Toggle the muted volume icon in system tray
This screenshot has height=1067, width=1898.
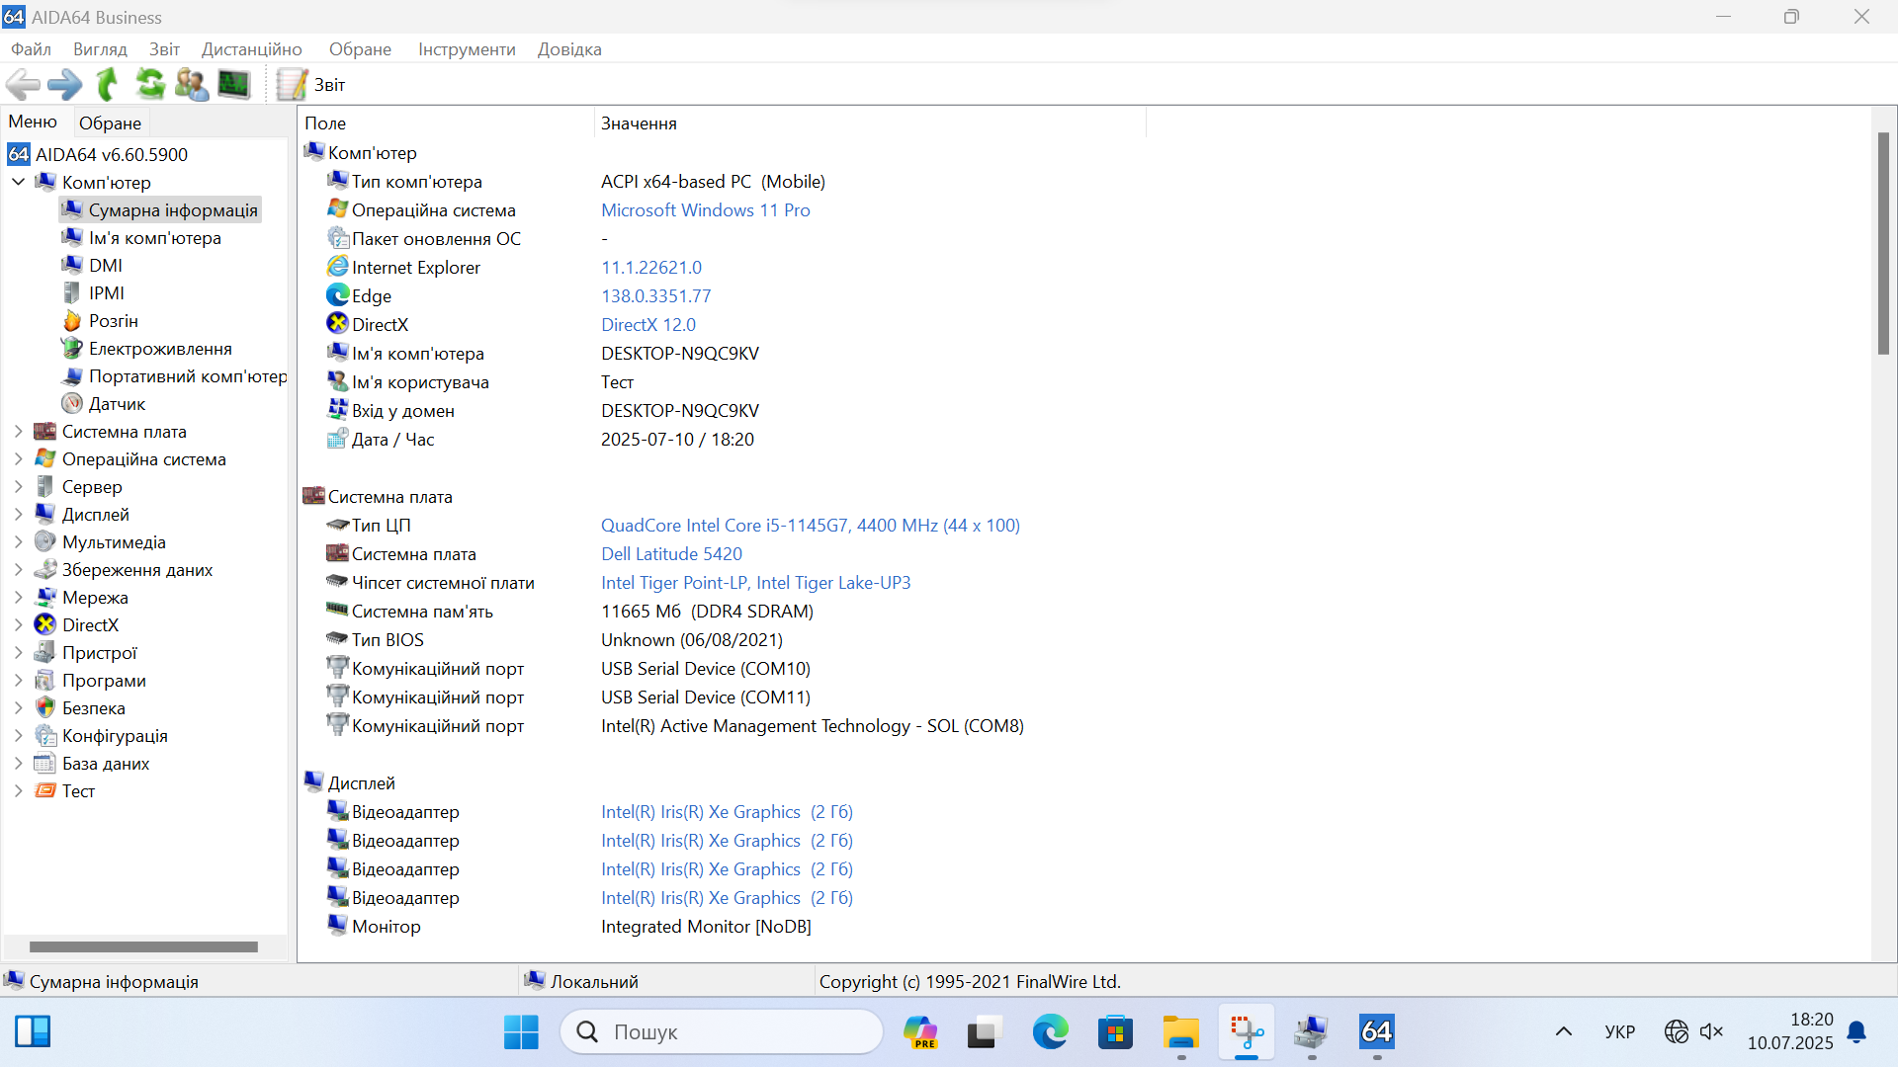1711,1032
